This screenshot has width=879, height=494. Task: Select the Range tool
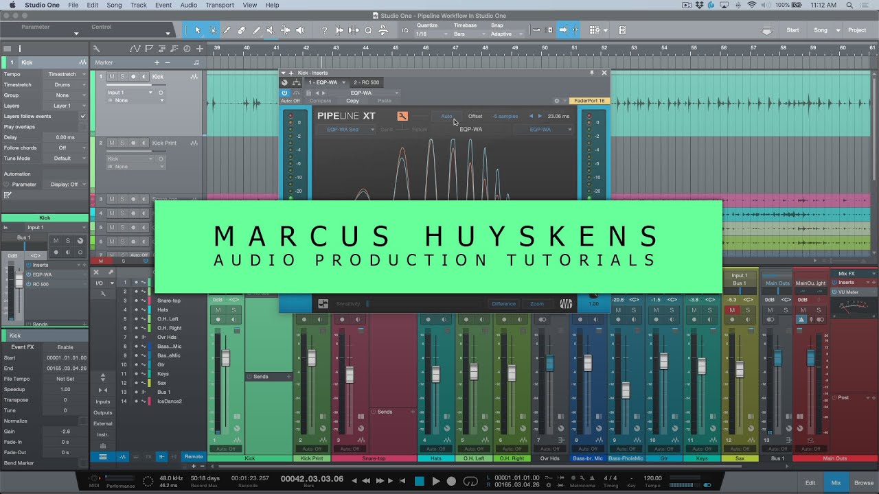point(213,30)
